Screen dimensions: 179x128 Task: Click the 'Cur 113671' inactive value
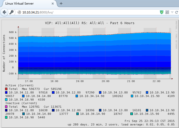[53, 107]
